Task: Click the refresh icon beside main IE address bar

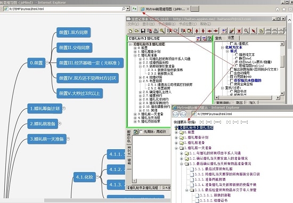Action: coord(134,9)
